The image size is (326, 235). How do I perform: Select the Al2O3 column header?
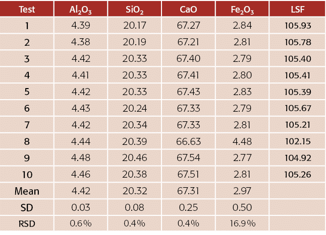tap(81, 9)
